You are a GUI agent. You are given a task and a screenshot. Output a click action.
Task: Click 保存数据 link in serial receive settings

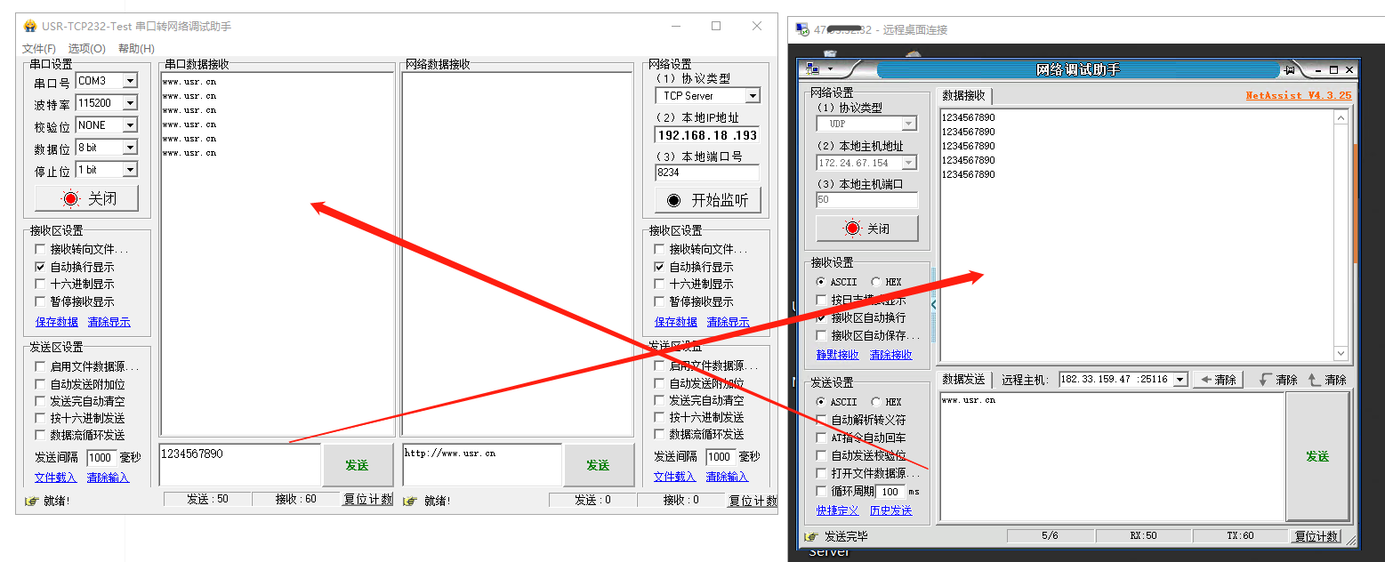(x=57, y=322)
